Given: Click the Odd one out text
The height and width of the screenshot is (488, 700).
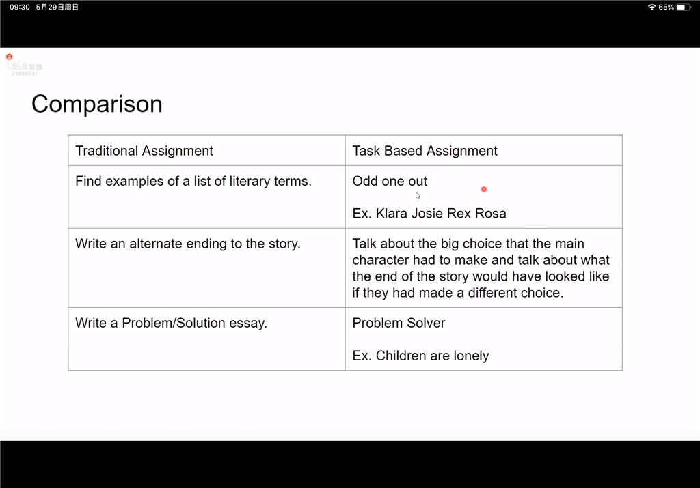Looking at the screenshot, I should click(x=390, y=181).
